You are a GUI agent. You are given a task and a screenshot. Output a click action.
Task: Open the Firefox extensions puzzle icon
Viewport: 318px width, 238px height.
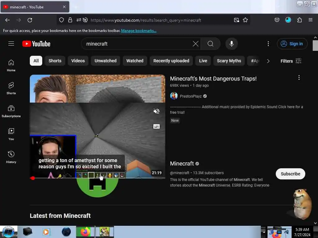299,20
